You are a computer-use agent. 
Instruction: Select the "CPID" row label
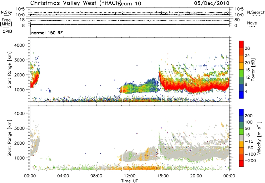pos(7,31)
